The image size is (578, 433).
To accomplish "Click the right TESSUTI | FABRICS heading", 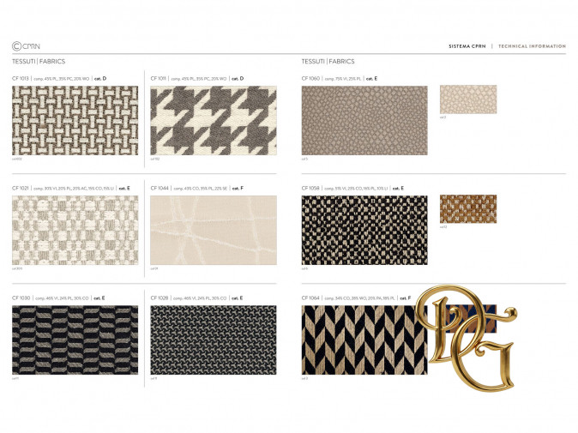I will (328, 62).
